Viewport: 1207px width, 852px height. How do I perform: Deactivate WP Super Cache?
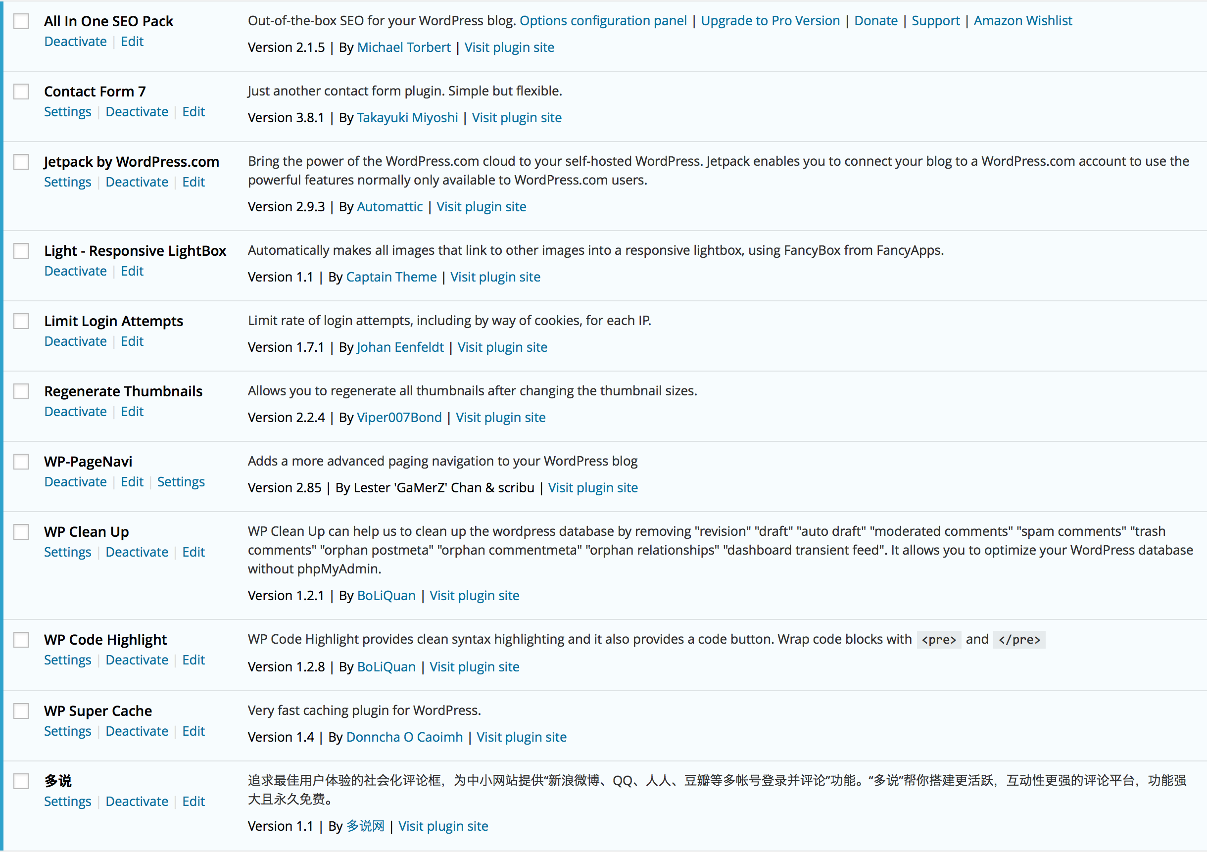(137, 732)
